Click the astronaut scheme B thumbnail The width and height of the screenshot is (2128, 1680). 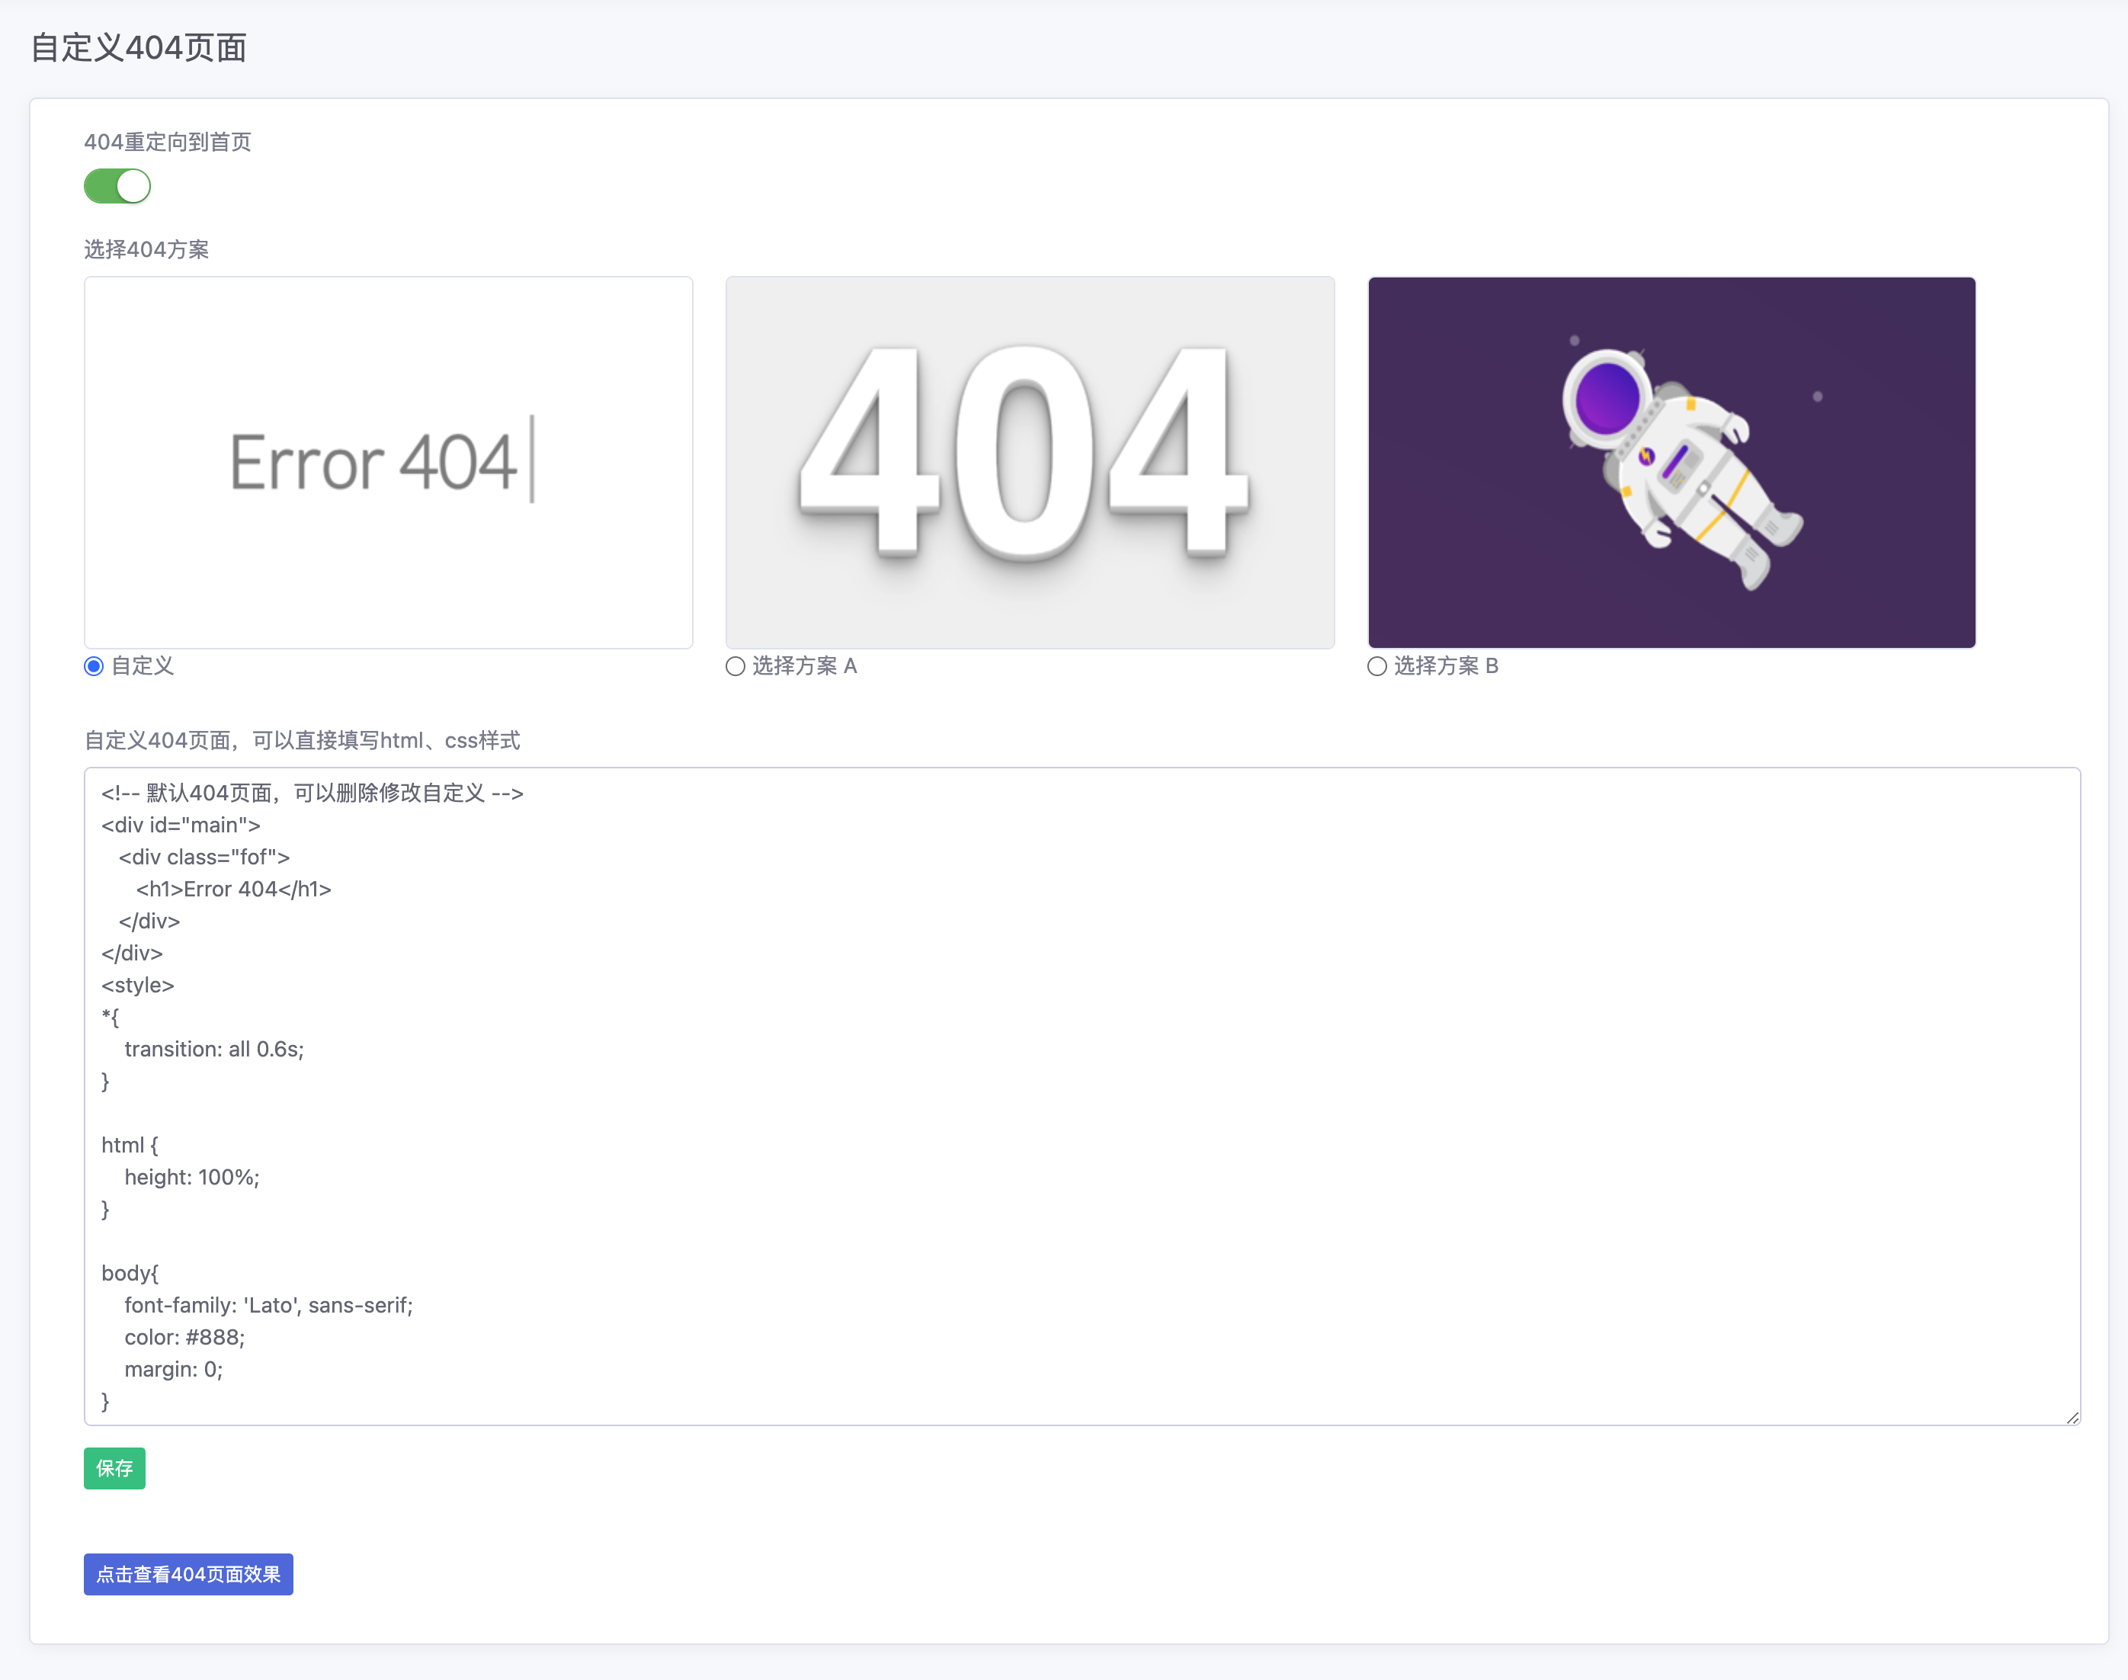coord(1671,462)
